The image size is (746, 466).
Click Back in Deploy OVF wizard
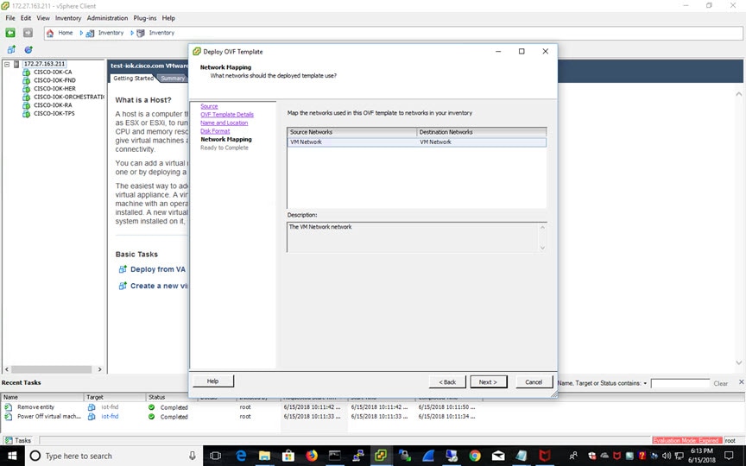[447, 381]
